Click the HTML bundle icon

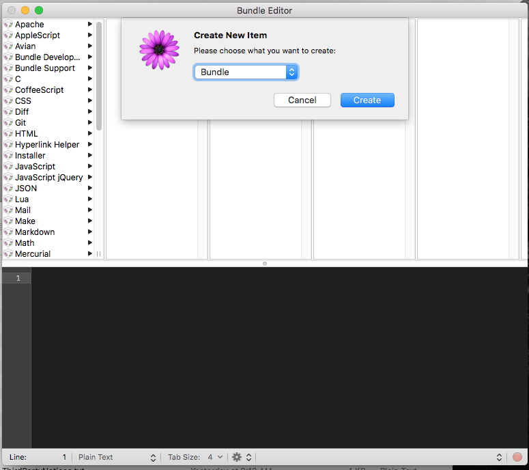(x=8, y=134)
